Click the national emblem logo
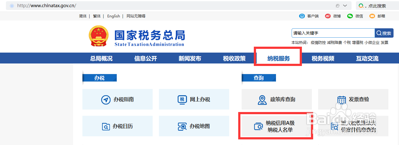The height and width of the screenshot is (145, 399). point(99,36)
